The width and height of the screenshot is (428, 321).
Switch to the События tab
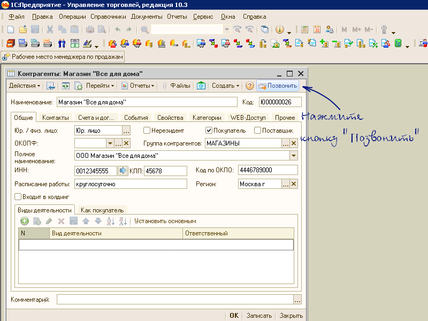136,118
